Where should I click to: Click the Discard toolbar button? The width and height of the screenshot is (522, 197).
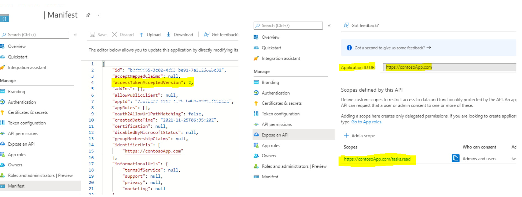[x=123, y=34]
